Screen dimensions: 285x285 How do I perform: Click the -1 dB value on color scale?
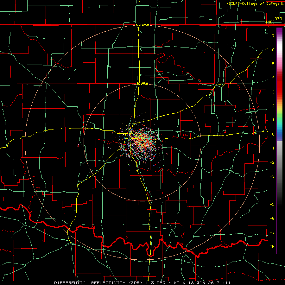coord(272,148)
